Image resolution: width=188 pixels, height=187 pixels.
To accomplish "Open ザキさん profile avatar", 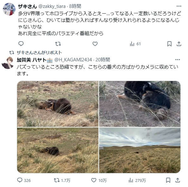I will pos(9,9).
